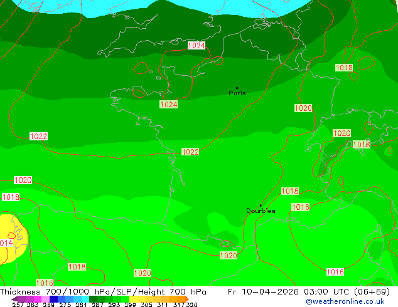This screenshot has width=398, height=307.
Task: Click the map title 'Thickness 700/1000 hPa/SLP/Height 700 hPa'
Action: (103, 292)
